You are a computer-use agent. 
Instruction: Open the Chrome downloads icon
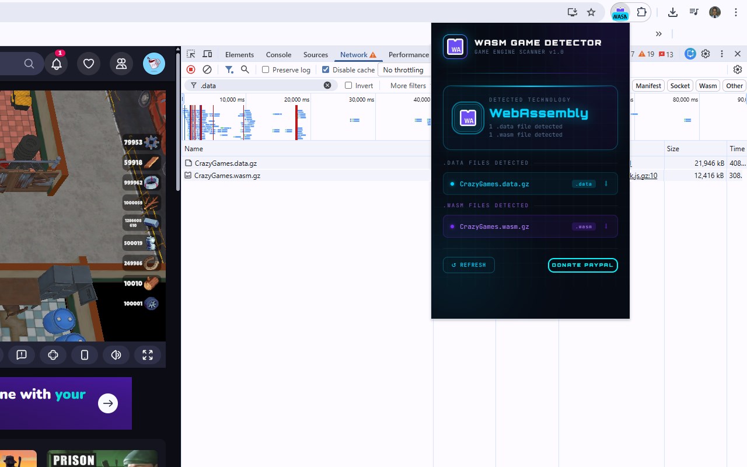(x=673, y=12)
